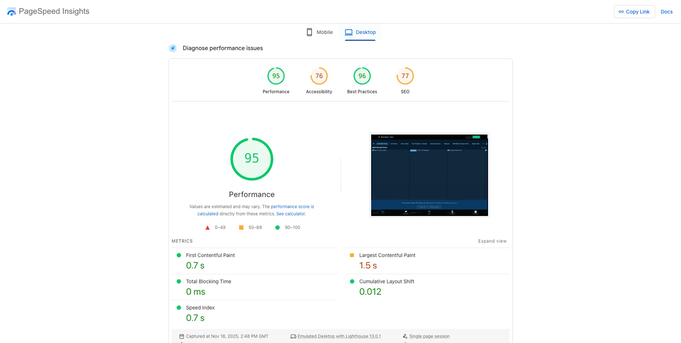Select the SEO gauge showing 77
The width and height of the screenshot is (681, 343).
(x=405, y=76)
